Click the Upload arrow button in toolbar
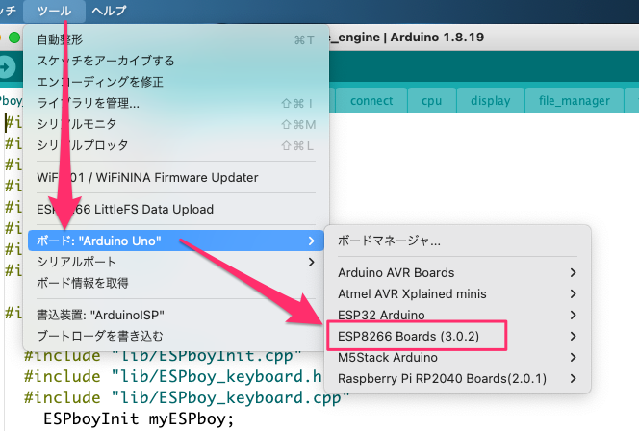 coord(7,67)
